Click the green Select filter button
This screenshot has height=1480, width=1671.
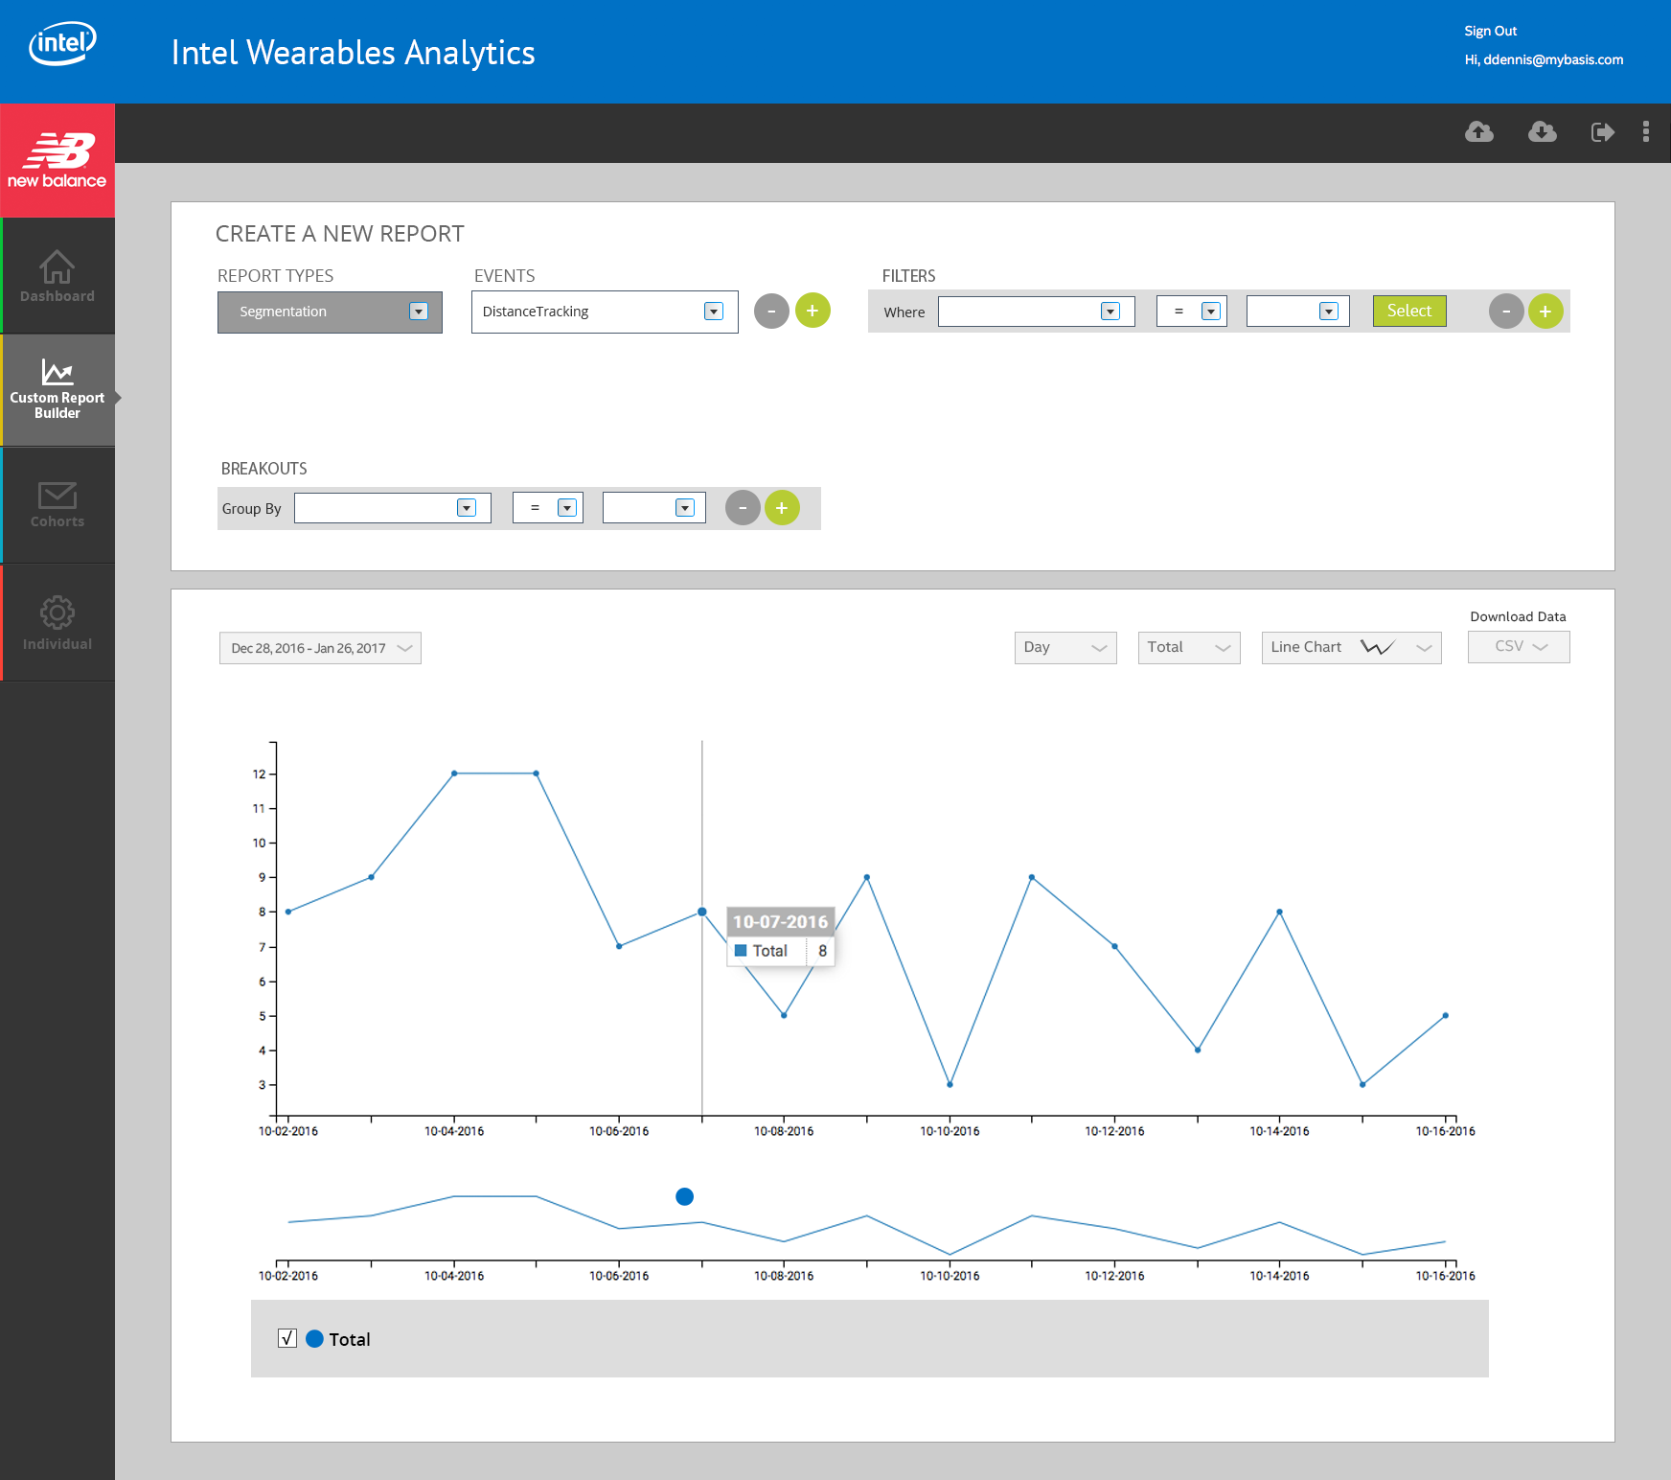[x=1409, y=311]
